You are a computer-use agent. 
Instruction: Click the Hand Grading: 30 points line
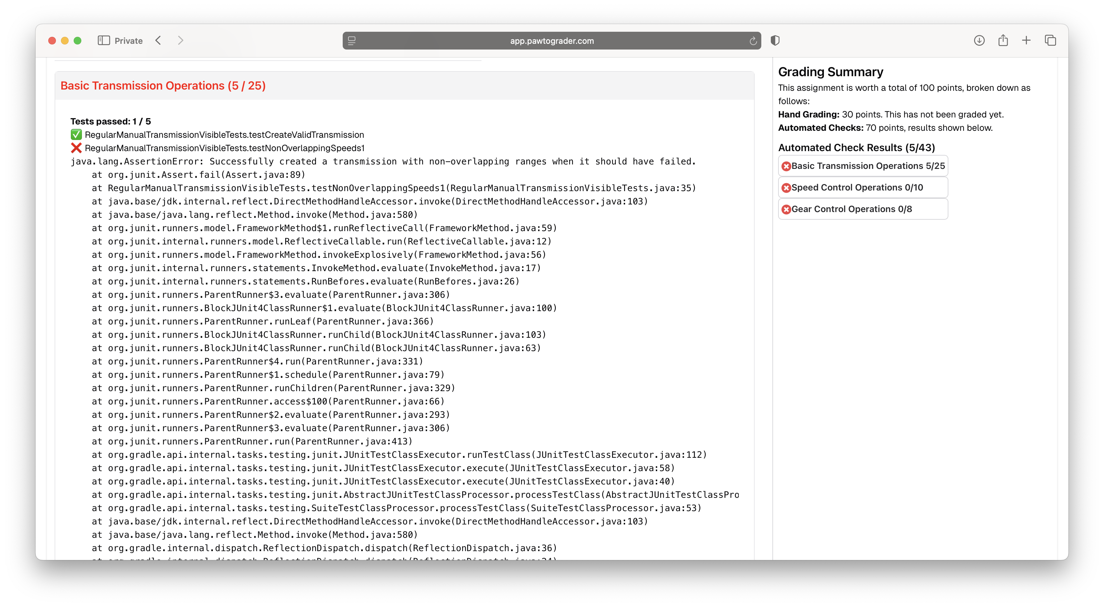tap(891, 114)
